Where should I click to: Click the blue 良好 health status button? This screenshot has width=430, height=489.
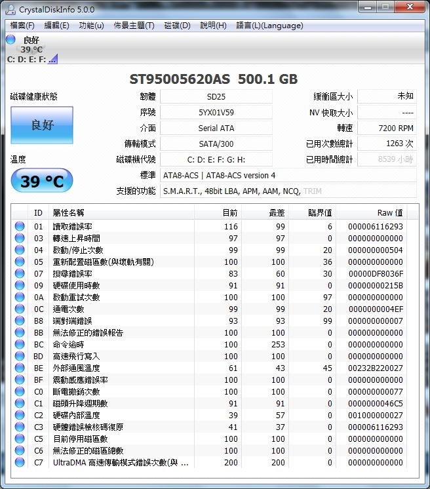coord(42,125)
